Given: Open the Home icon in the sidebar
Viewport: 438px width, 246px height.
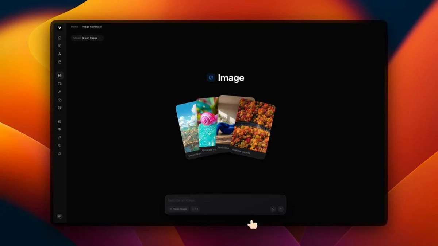Looking at the screenshot, I should click(x=59, y=38).
